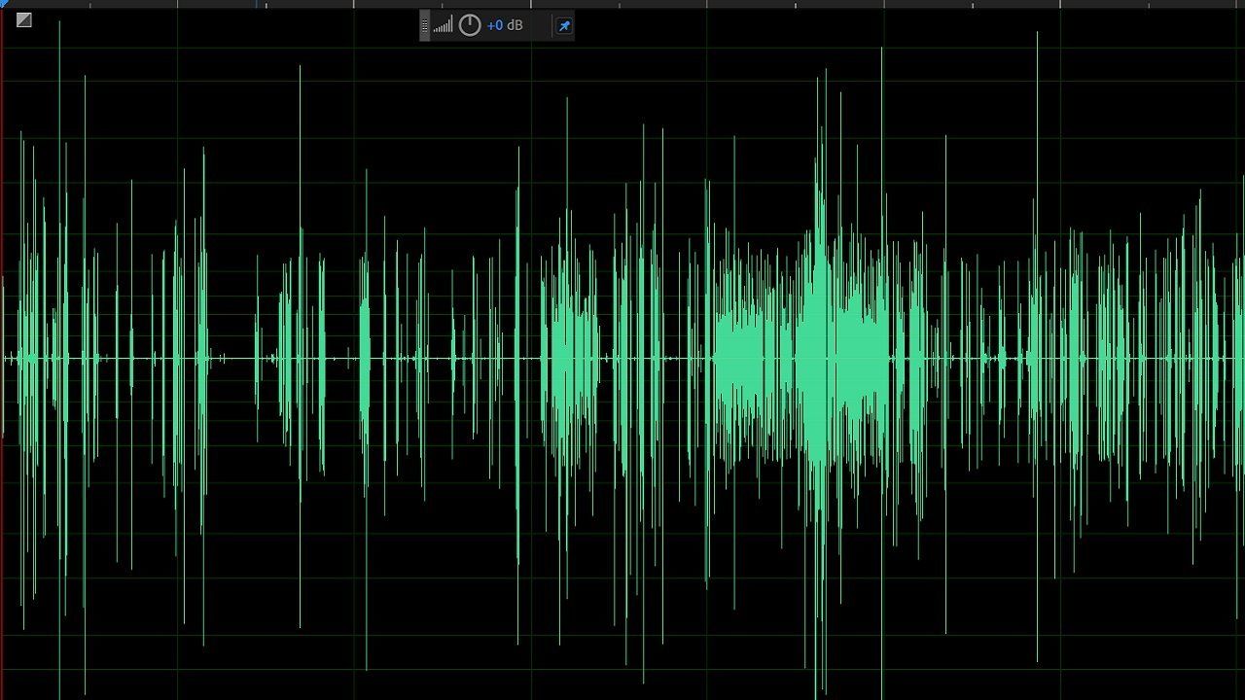Click the gain knob icon in the HUD
1245x700 pixels.
tap(469, 25)
